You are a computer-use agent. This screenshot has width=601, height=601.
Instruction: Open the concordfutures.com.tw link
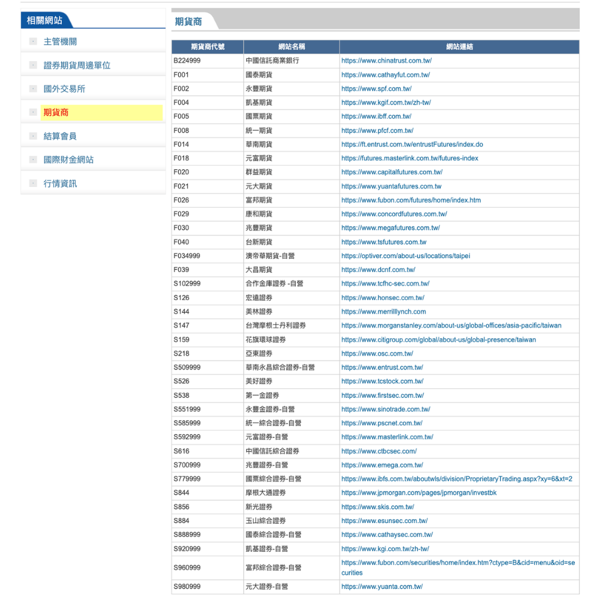(394, 214)
